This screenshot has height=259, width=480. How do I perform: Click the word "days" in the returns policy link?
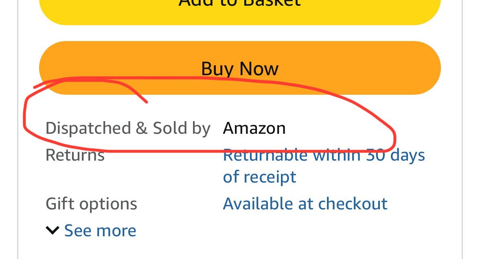coord(408,155)
